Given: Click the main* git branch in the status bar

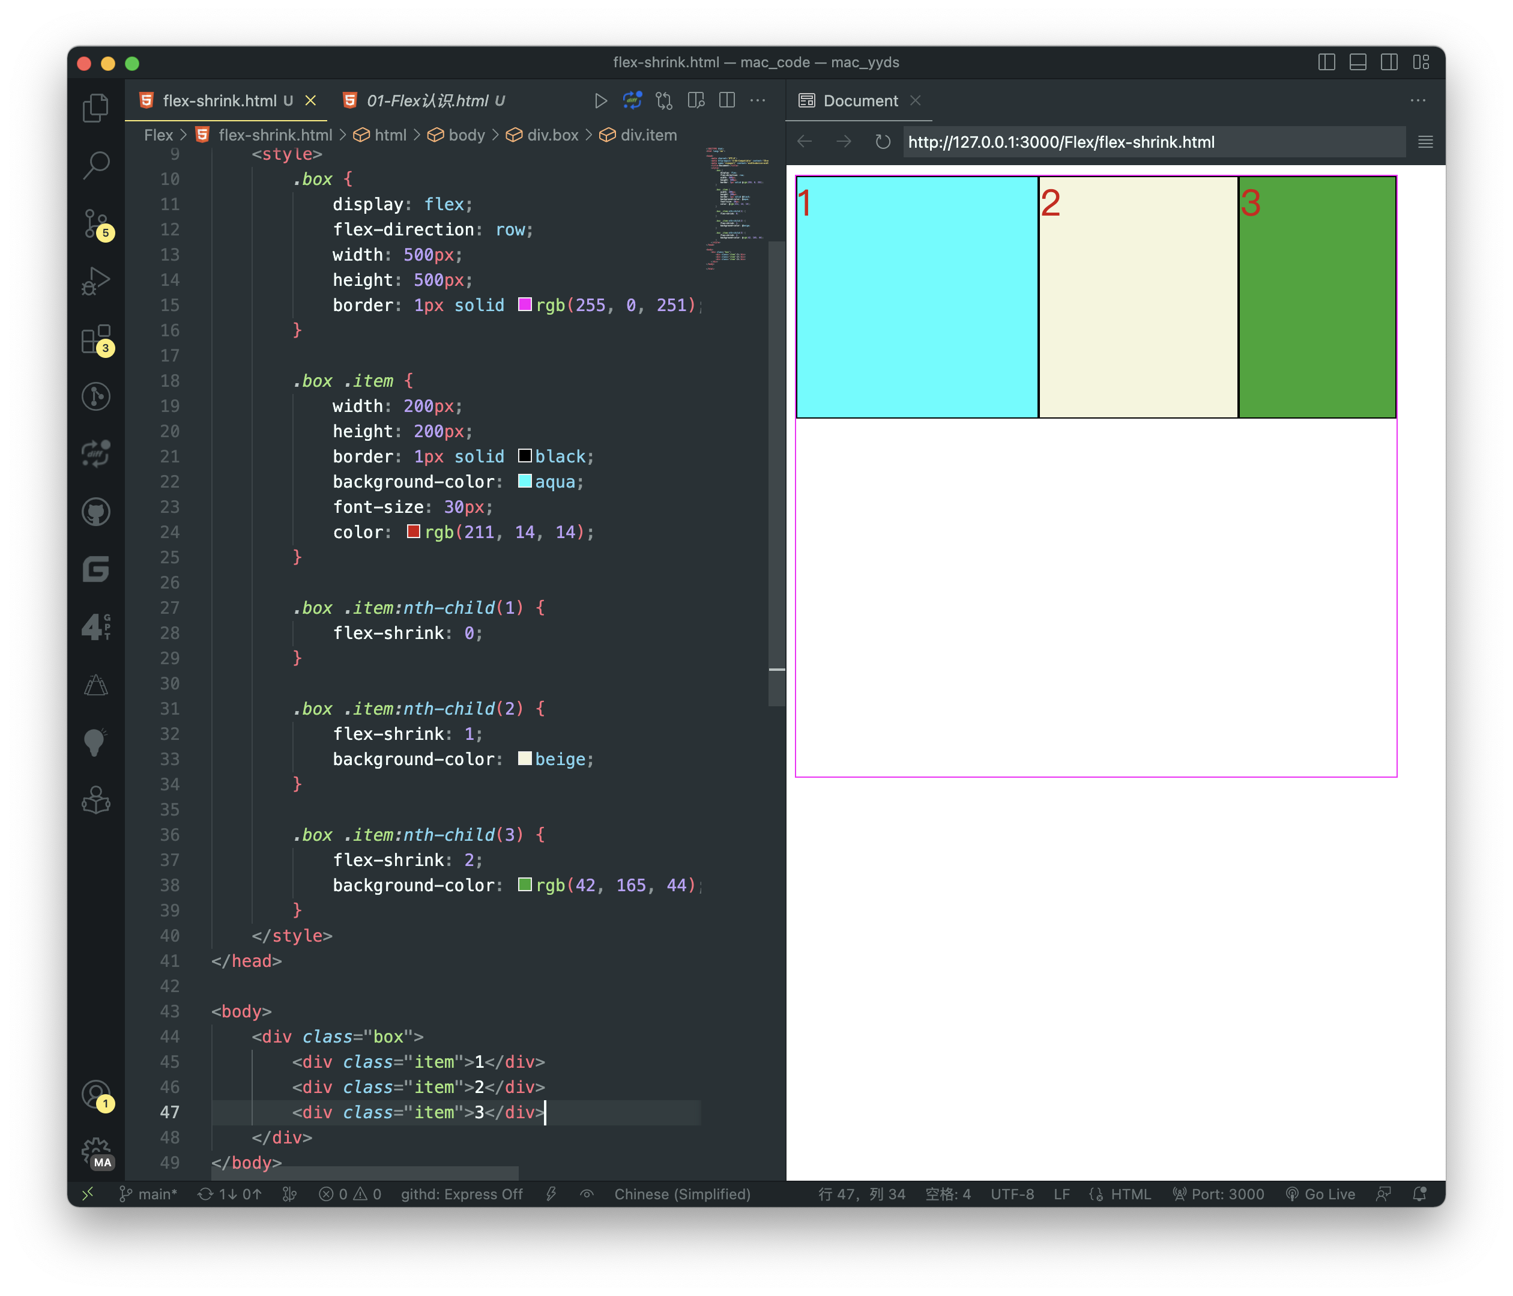Looking at the screenshot, I should point(148,1194).
